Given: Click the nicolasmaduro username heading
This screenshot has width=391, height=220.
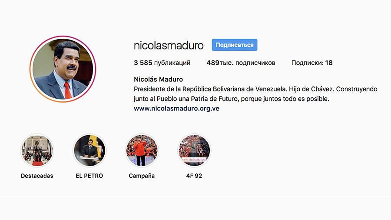Looking at the screenshot, I should click(169, 45).
